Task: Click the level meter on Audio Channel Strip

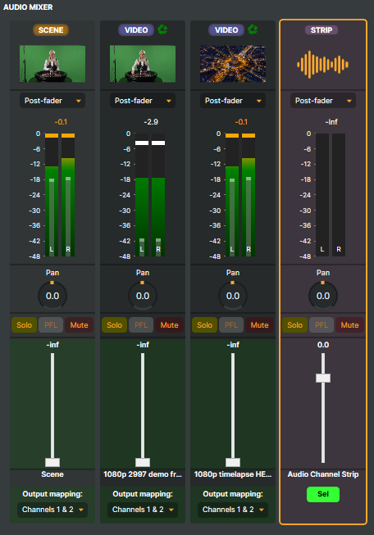Action: 331,195
